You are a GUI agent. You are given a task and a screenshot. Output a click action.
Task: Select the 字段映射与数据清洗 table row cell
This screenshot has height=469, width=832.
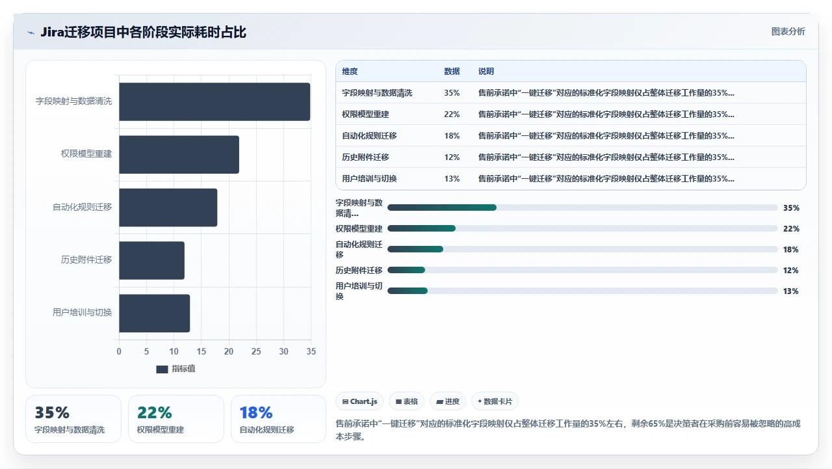click(377, 93)
